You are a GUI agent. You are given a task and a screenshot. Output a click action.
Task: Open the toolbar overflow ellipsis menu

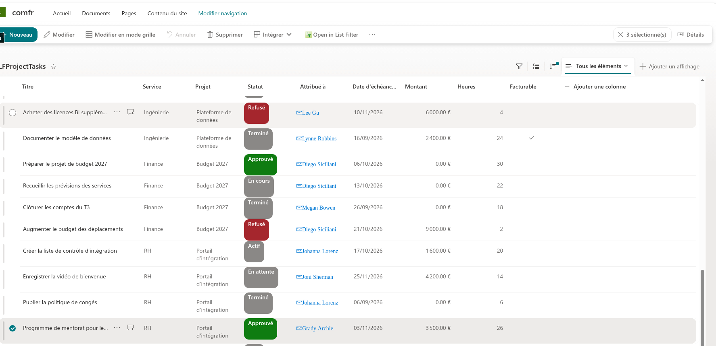point(372,35)
